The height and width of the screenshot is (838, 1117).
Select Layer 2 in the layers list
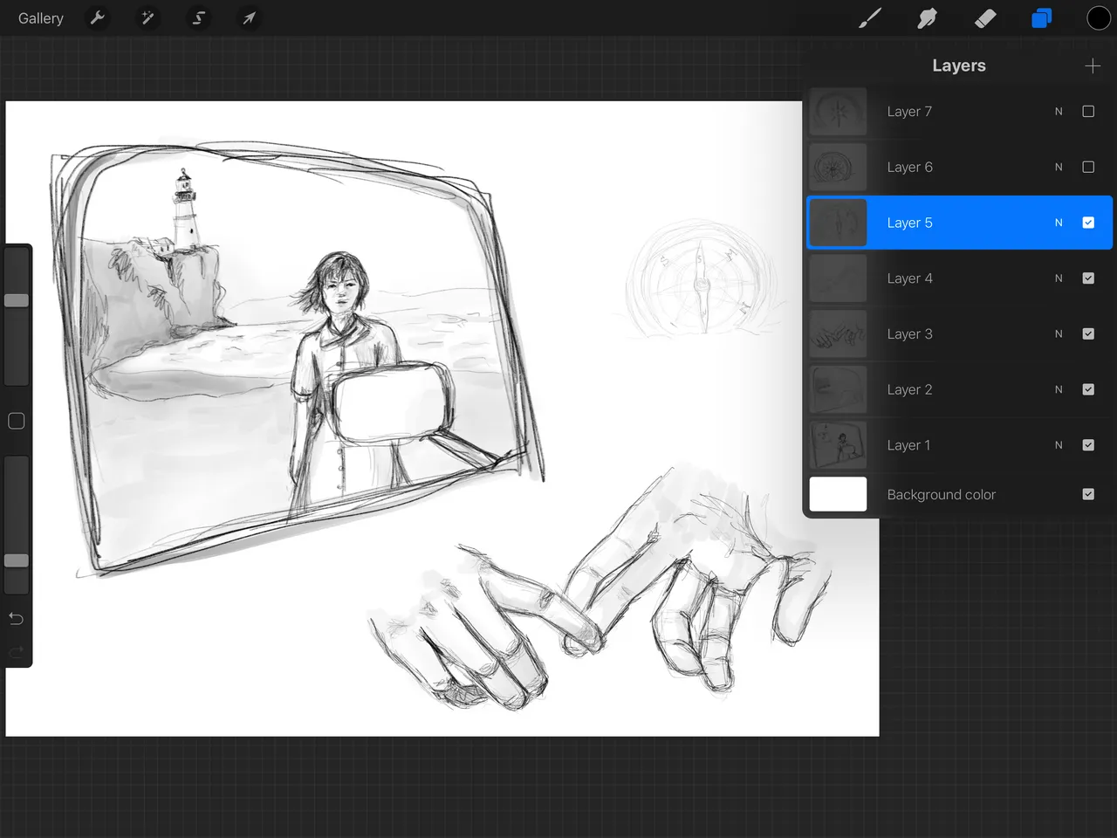click(x=909, y=389)
